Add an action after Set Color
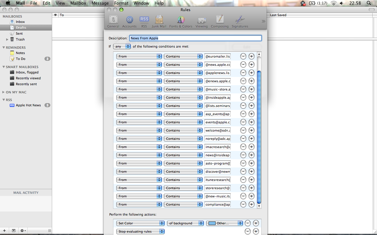This screenshot has height=235, width=377. [256, 223]
